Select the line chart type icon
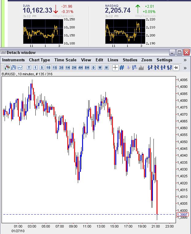191x234 pixels. pyautogui.click(x=20, y=68)
